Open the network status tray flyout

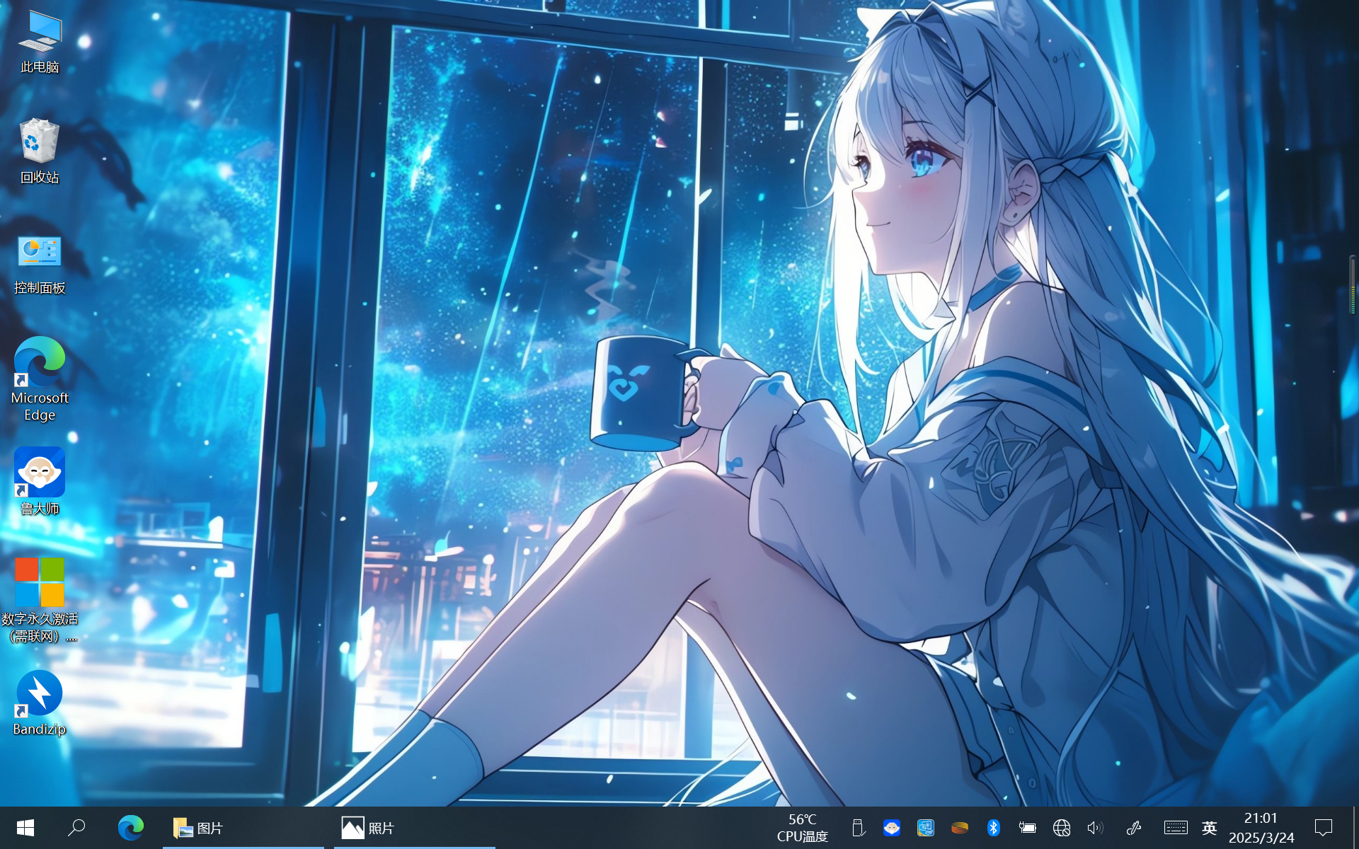(x=1061, y=827)
